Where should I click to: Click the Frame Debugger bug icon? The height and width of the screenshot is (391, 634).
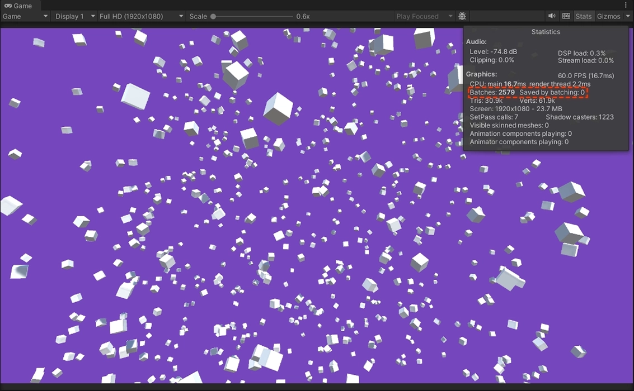(462, 16)
